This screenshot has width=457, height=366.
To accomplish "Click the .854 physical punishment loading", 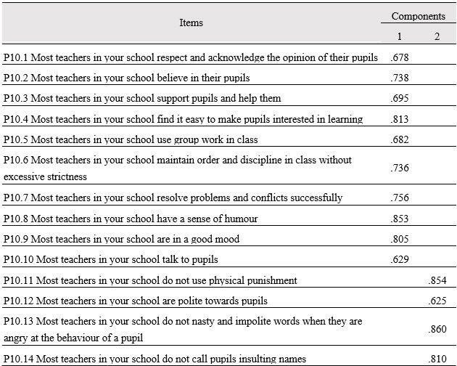I will pos(437,280).
